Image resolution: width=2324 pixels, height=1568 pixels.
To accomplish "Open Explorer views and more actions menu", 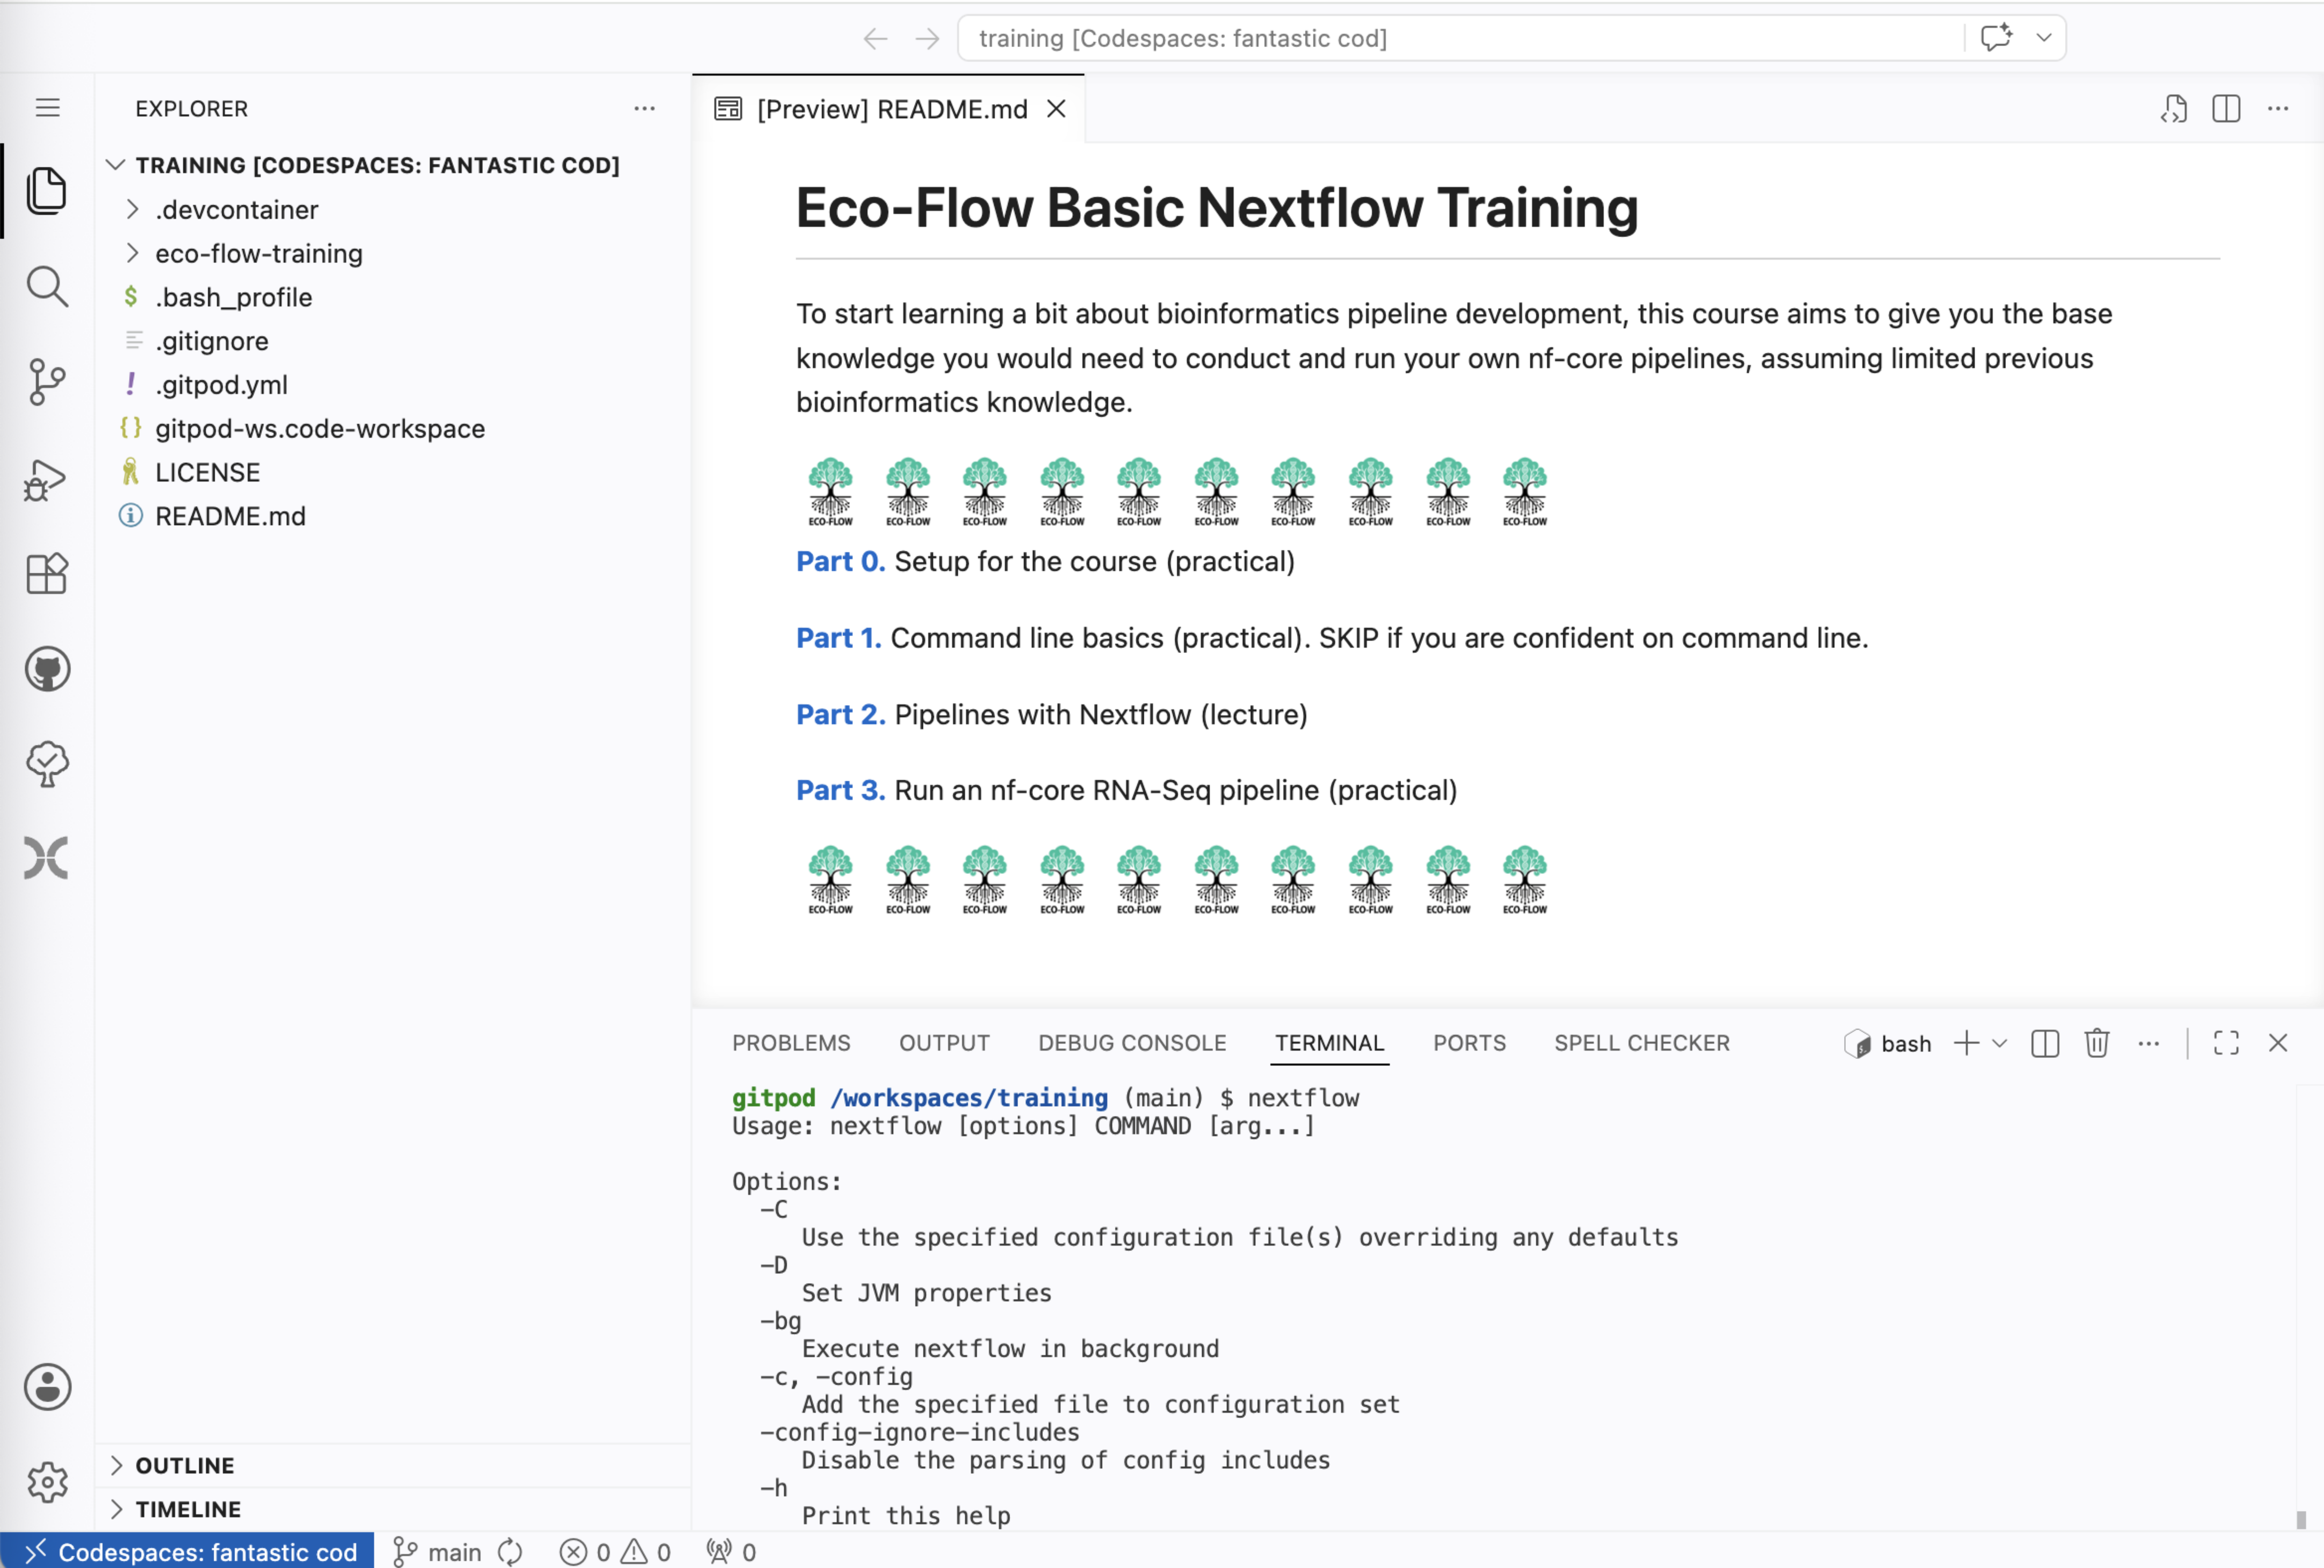I will [645, 108].
